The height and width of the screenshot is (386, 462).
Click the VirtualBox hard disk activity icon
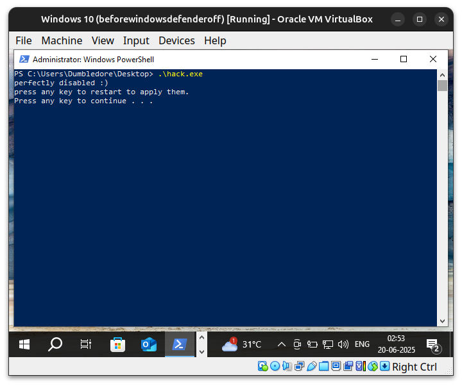coord(263,366)
